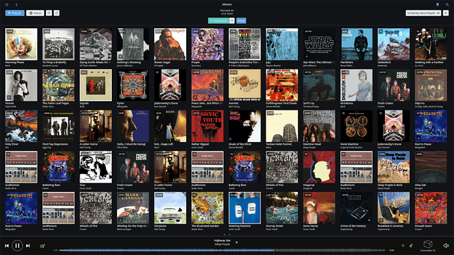
Task: Favorite the playing track with the heart
Action: (403, 246)
